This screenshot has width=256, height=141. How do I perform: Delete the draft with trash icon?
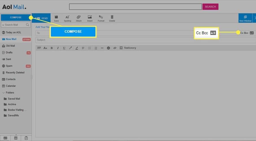click(112, 18)
